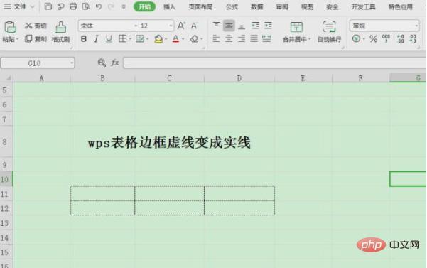Increase font size with A+ icon
This screenshot has height=268, width=427.
click(181, 26)
